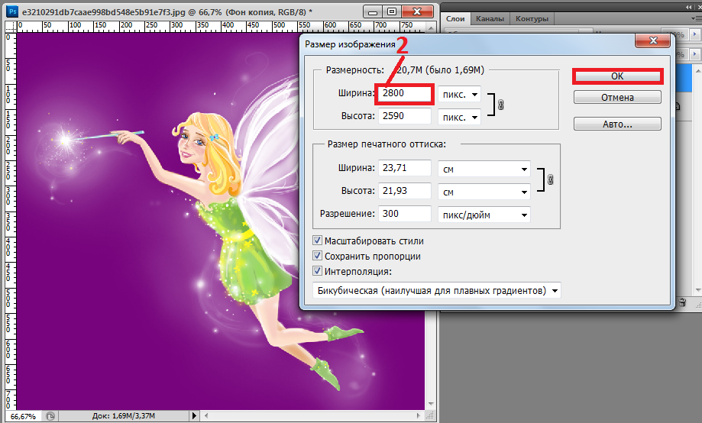The height and width of the screenshot is (423, 702).
Task: Click the 66,67% zoom field in status bar
Action: (23, 416)
